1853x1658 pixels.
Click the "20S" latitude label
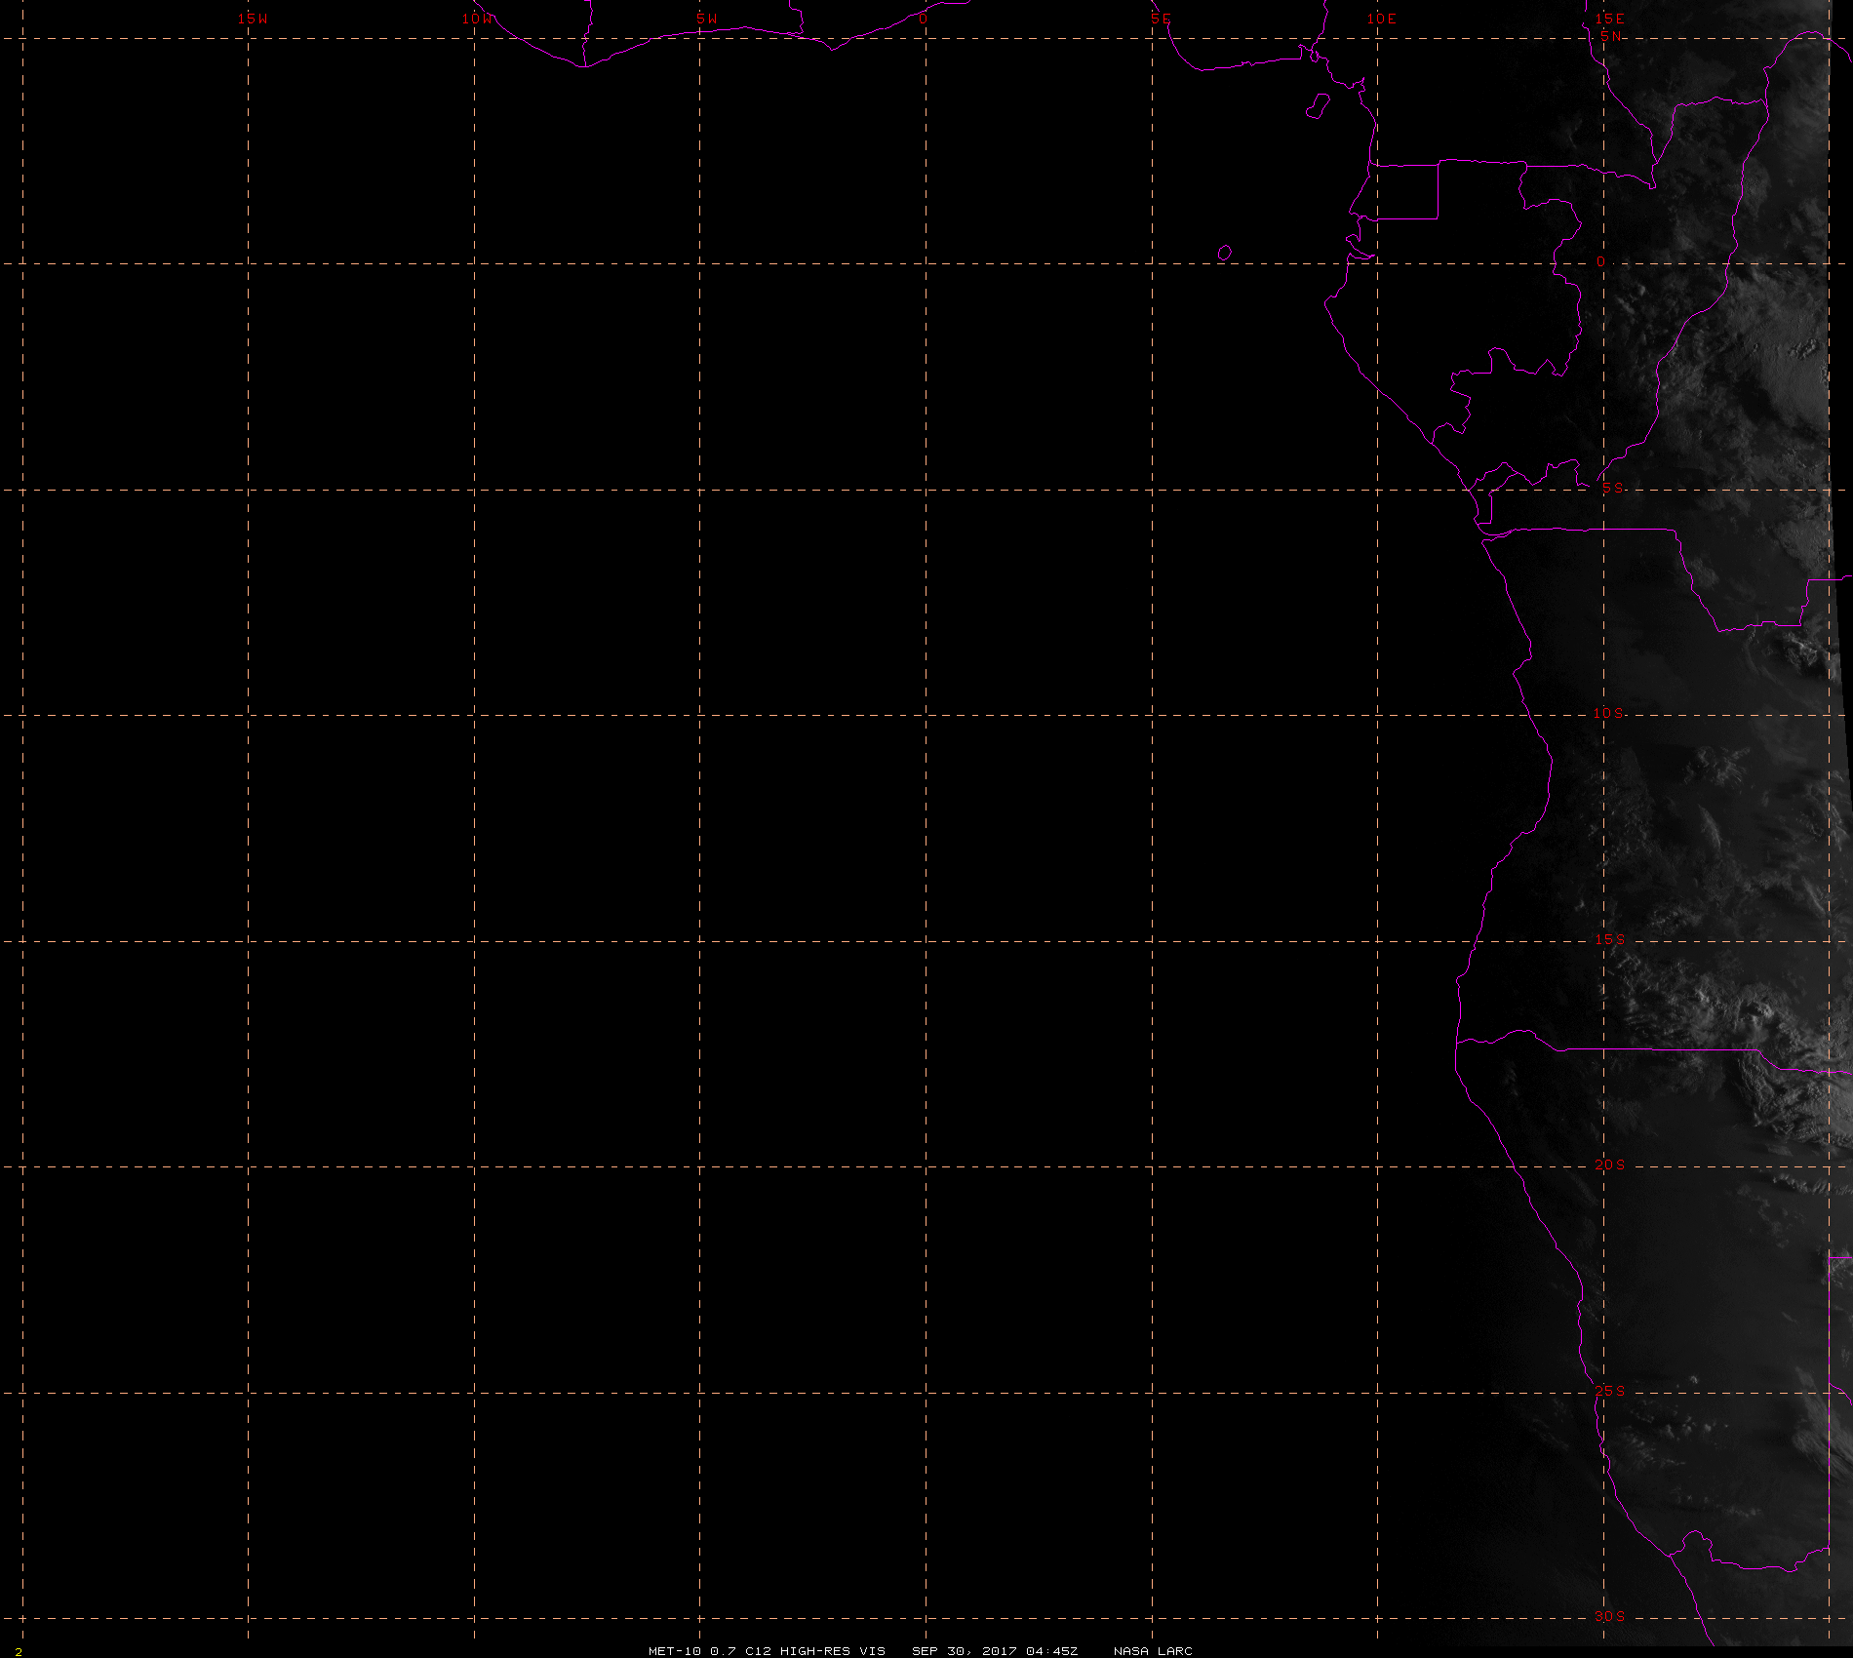(x=1609, y=1165)
